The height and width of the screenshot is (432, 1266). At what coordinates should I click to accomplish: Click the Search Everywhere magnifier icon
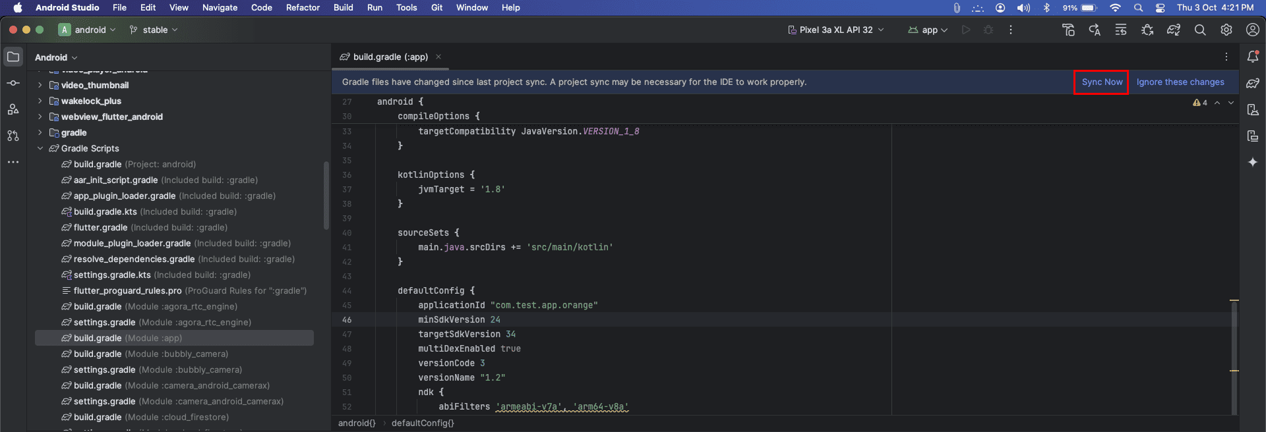(x=1200, y=30)
